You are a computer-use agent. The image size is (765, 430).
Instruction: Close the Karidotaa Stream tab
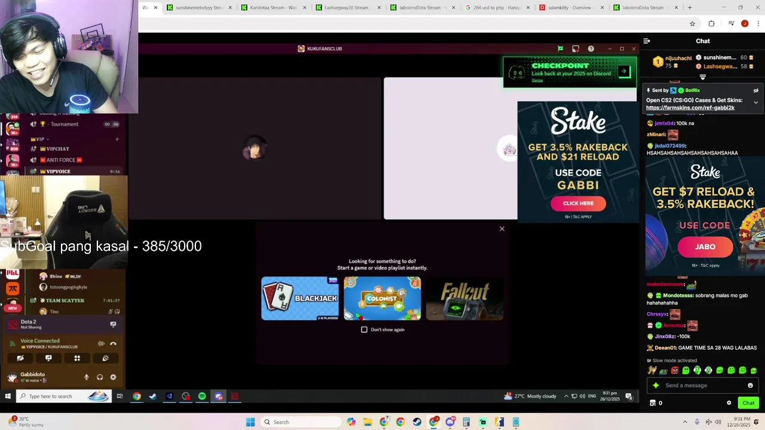(305, 8)
